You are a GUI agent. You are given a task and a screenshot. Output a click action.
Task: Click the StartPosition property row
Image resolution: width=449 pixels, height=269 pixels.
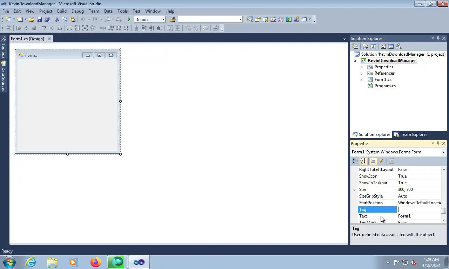pos(399,203)
